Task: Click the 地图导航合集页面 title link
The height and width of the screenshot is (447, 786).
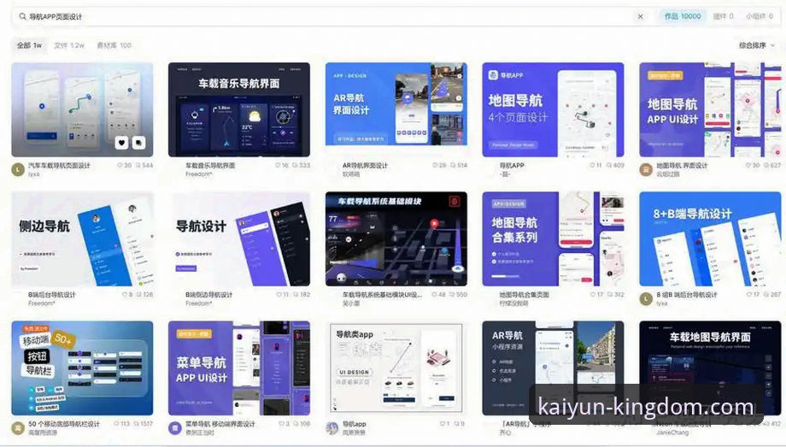Action: (525, 295)
